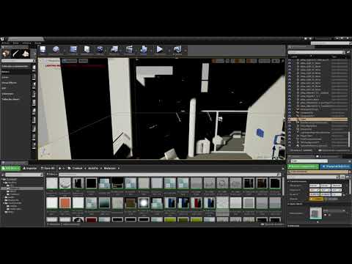Viewport: 352px width, 264px height.
Task: Click green Add Component button in Details
Action: [303, 166]
